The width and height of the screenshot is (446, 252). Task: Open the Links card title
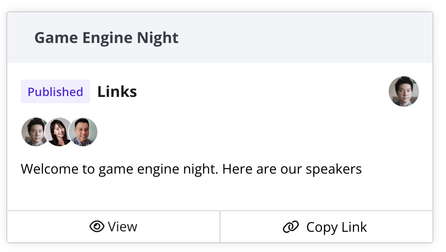pos(117,91)
